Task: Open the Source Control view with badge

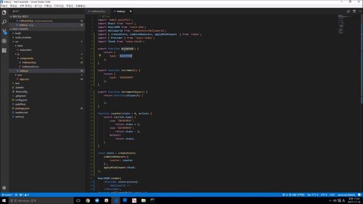Action: coord(4,32)
